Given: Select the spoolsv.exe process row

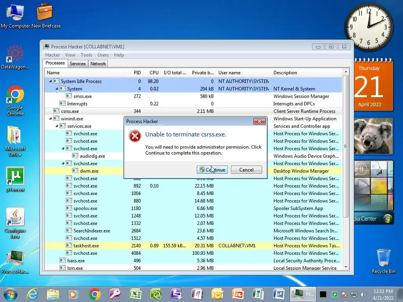Looking at the screenshot, I should tap(193, 208).
